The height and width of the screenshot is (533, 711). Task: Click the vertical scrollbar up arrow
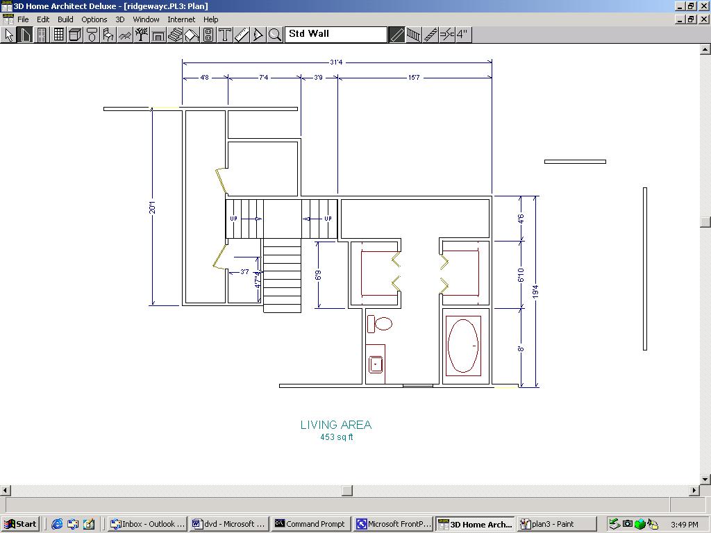tap(705, 49)
